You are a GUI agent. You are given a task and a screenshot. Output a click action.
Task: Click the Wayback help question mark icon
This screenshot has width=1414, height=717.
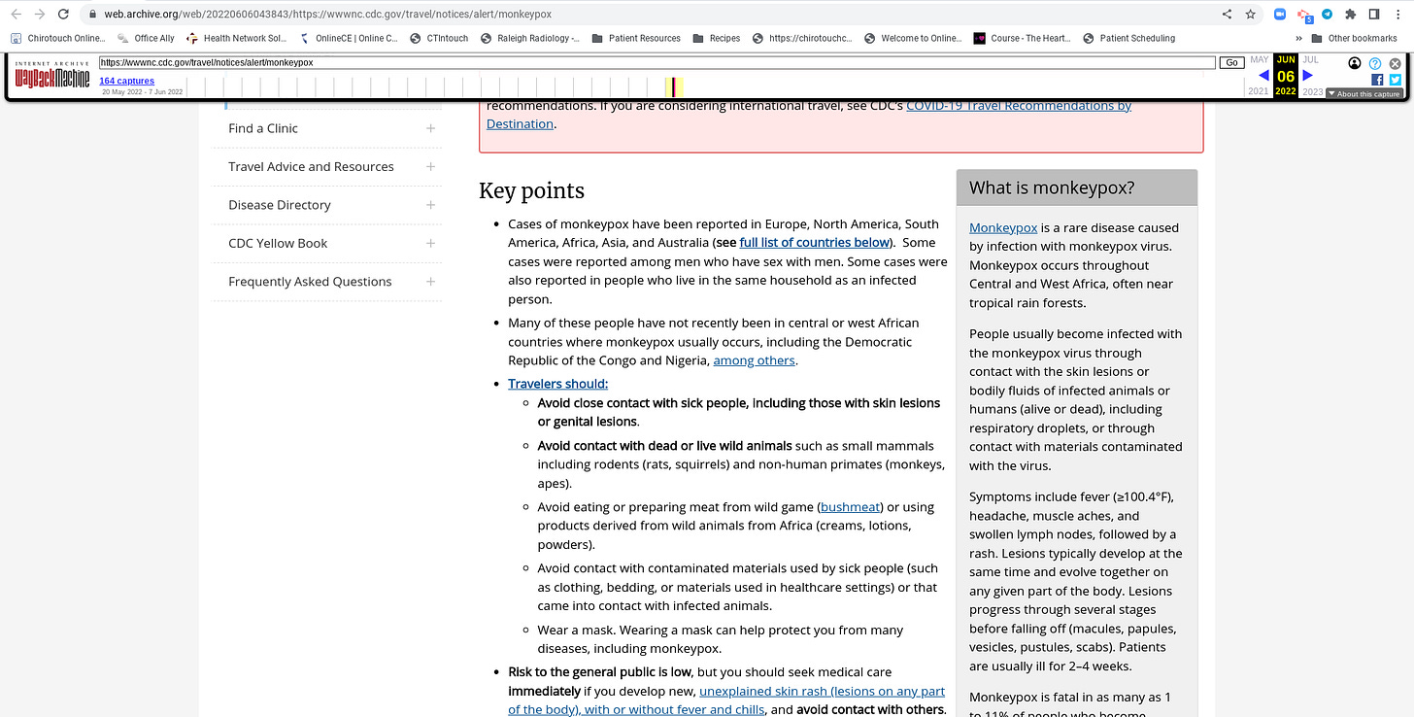tap(1375, 63)
